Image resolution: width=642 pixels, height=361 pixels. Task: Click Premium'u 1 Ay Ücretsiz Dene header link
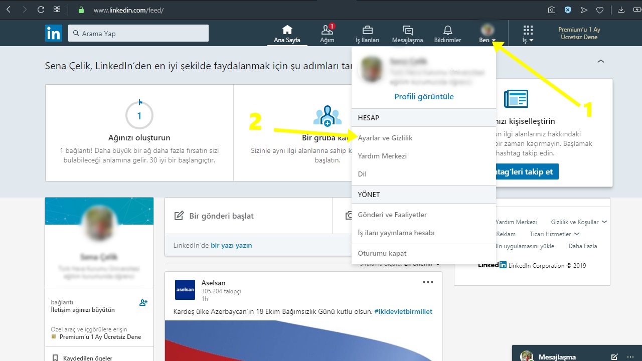pos(579,33)
